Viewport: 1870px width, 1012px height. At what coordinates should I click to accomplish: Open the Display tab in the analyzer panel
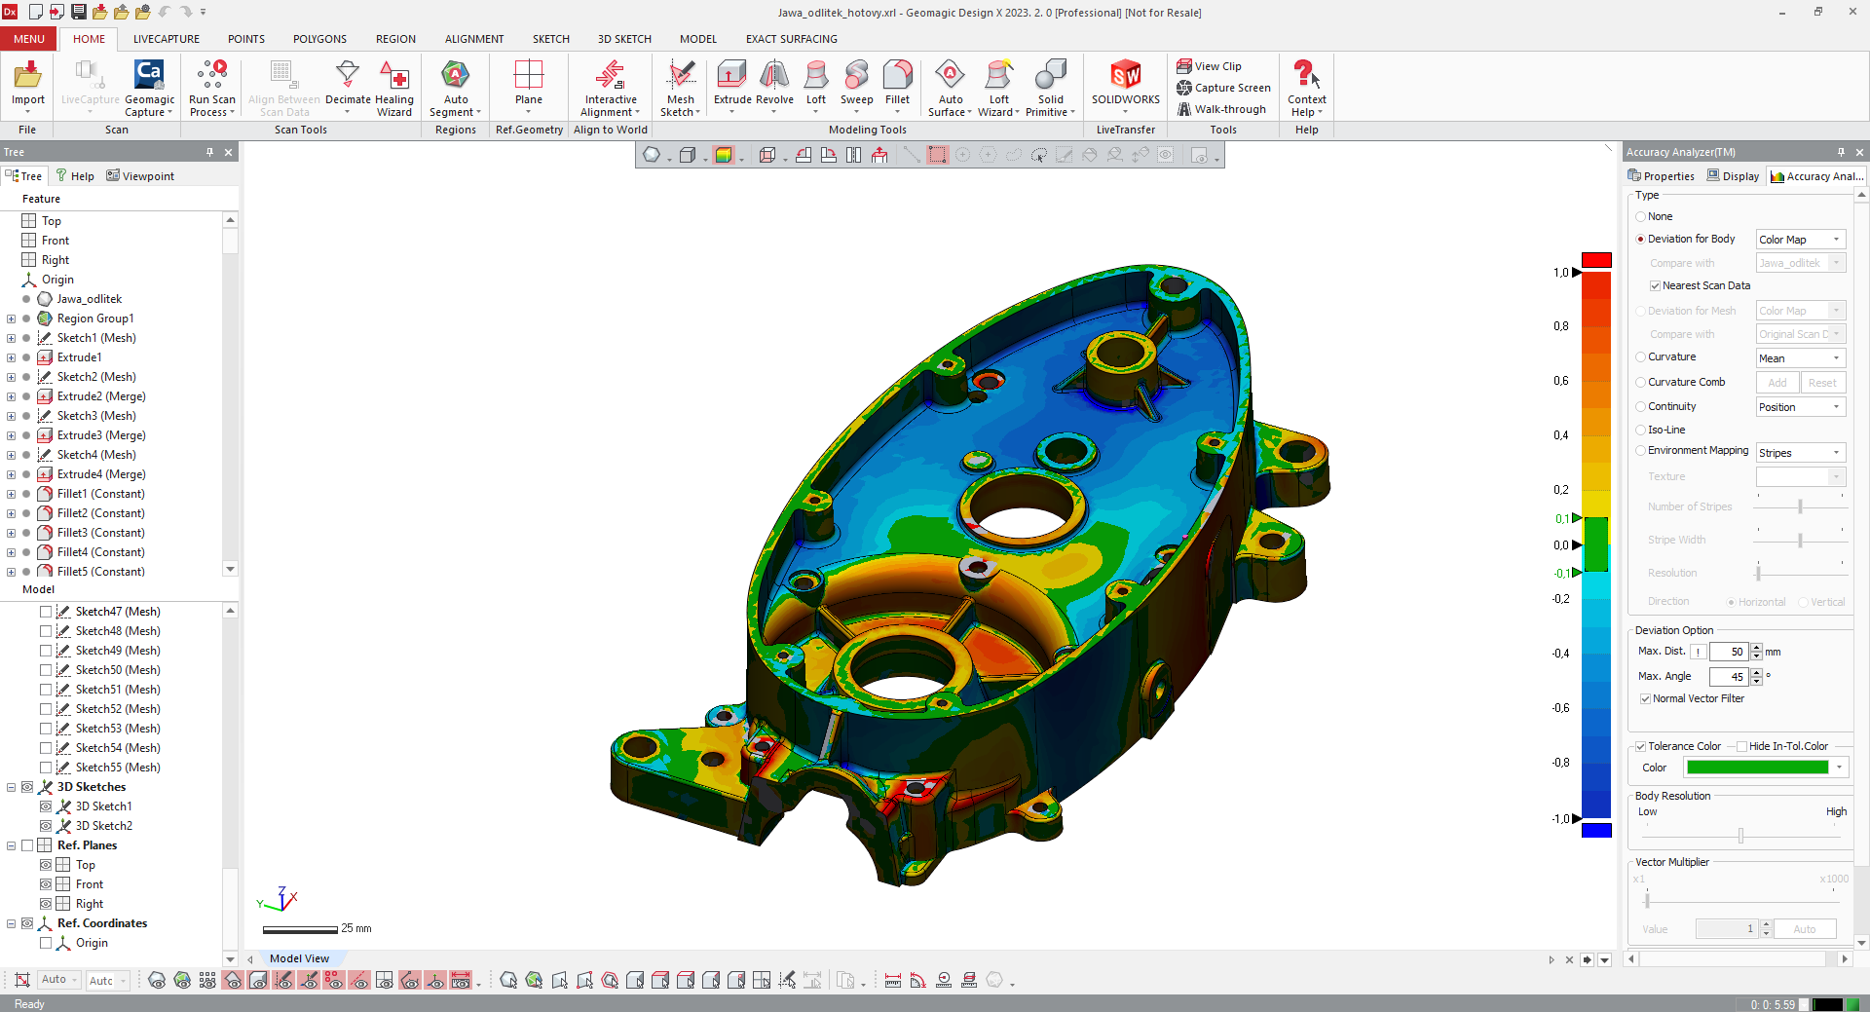[x=1733, y=176]
